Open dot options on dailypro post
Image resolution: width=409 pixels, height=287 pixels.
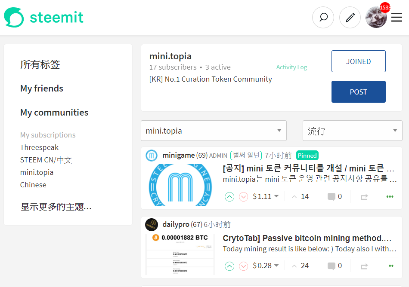click(x=391, y=266)
